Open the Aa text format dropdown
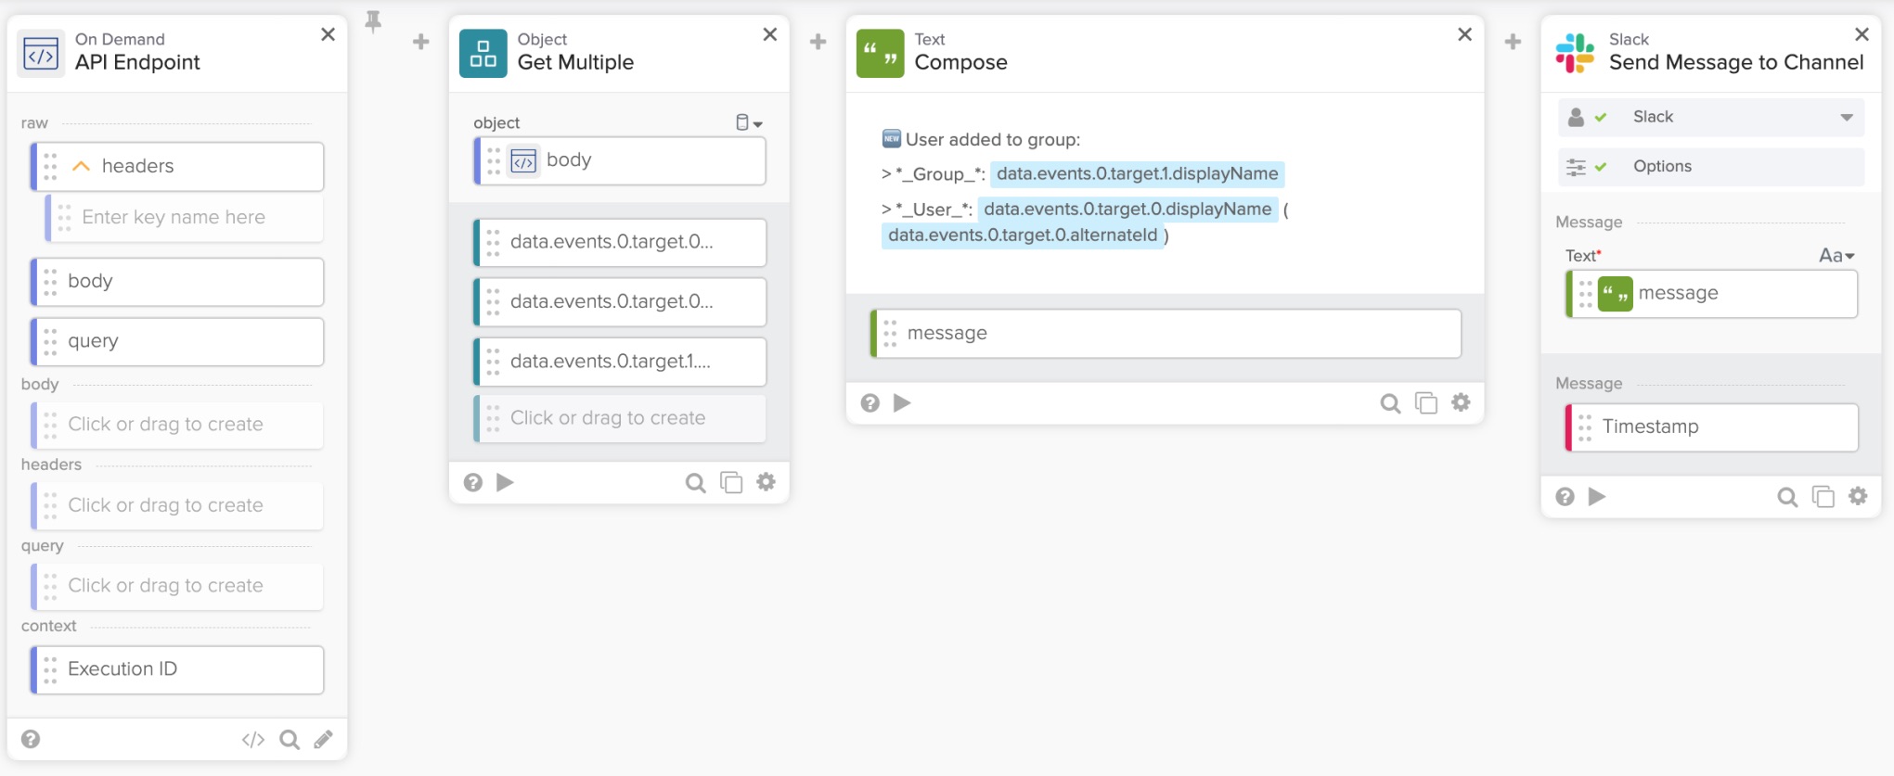 coord(1836,256)
